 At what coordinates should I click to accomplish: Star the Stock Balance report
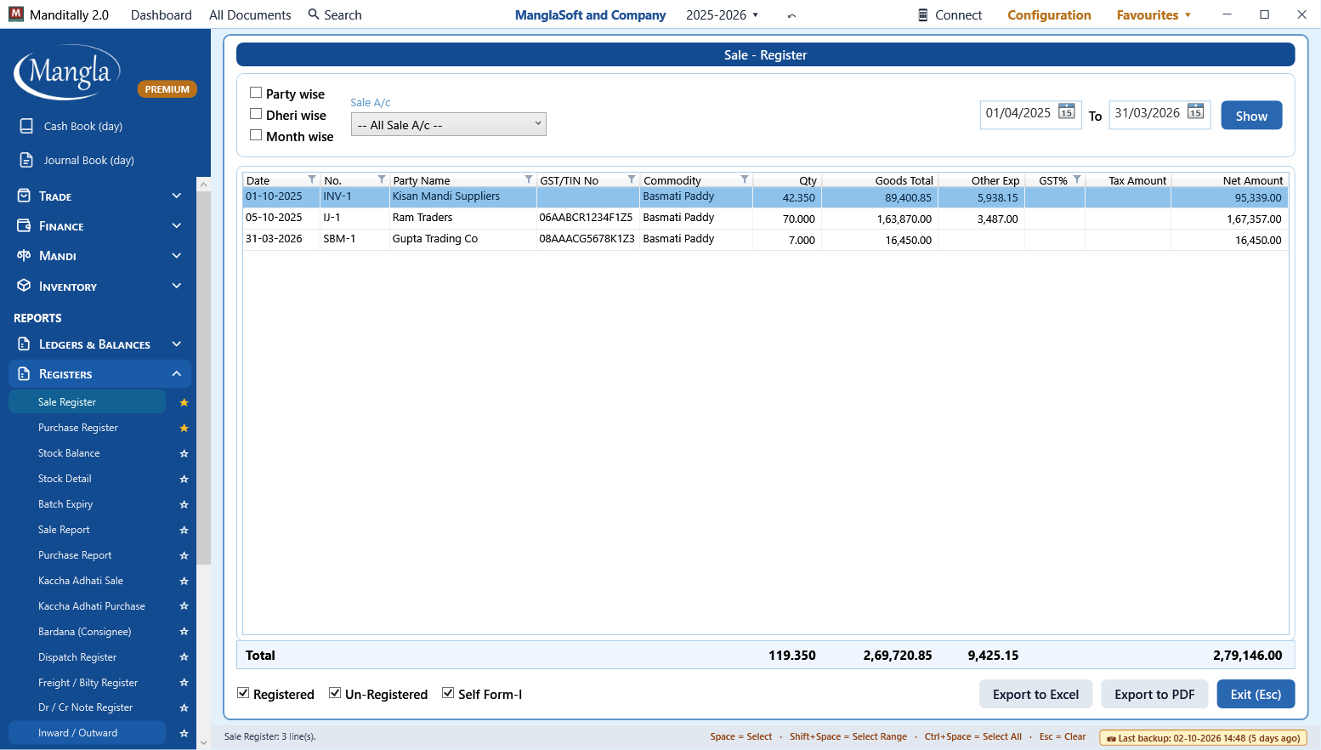click(184, 453)
